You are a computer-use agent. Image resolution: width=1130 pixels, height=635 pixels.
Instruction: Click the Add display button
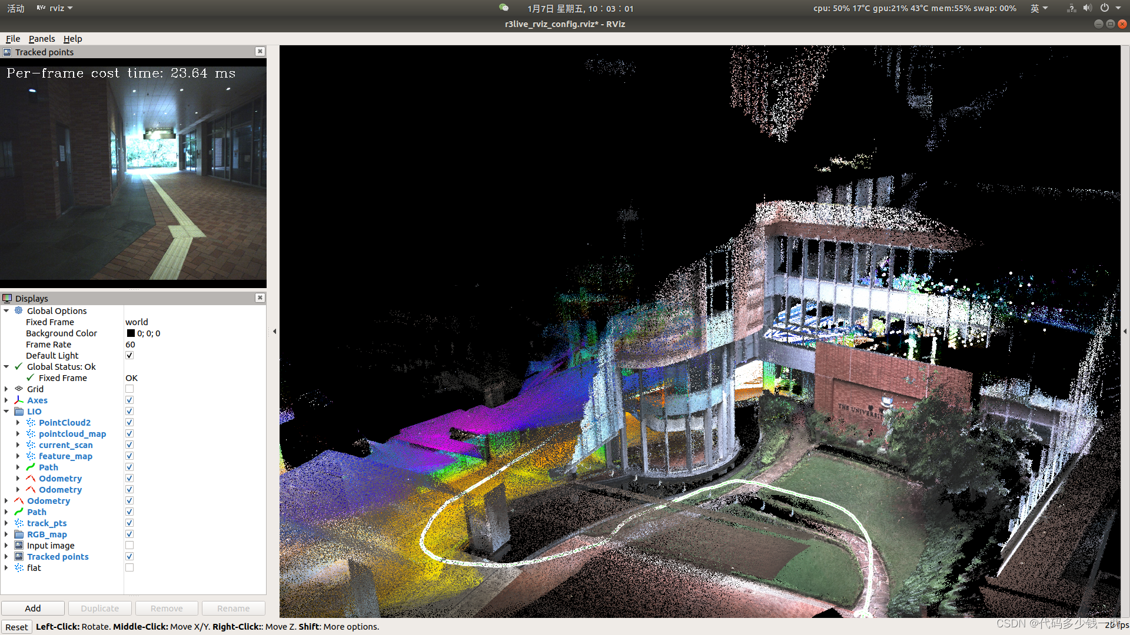point(33,608)
